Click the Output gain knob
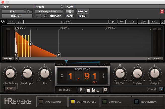 tap(155, 73)
